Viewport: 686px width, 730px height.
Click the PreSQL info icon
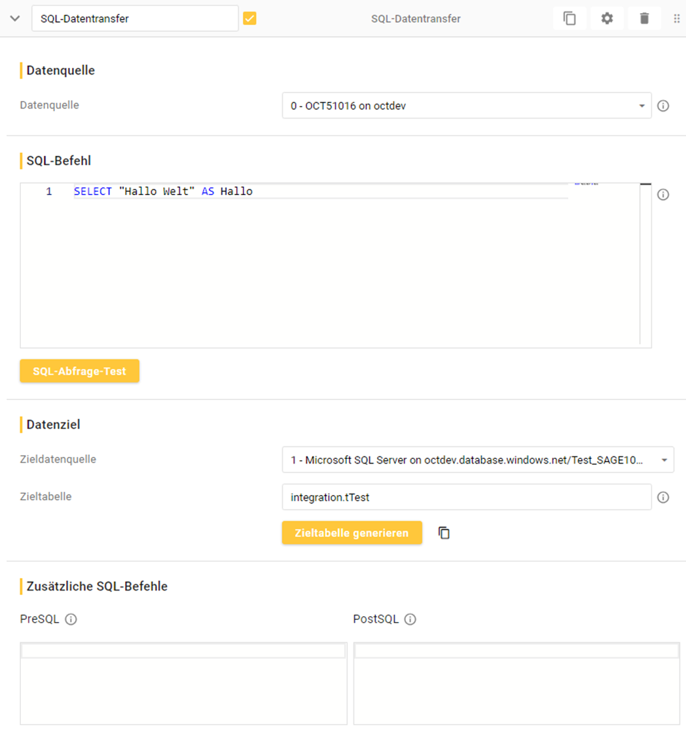pos(71,619)
